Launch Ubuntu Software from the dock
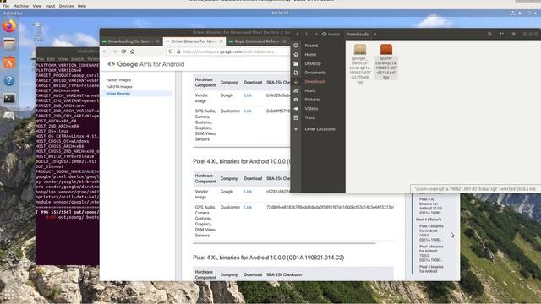The height and width of the screenshot is (304, 541). coord(9,62)
